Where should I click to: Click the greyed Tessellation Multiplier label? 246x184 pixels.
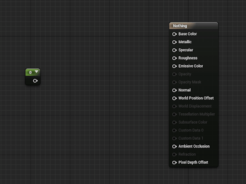[197, 114]
